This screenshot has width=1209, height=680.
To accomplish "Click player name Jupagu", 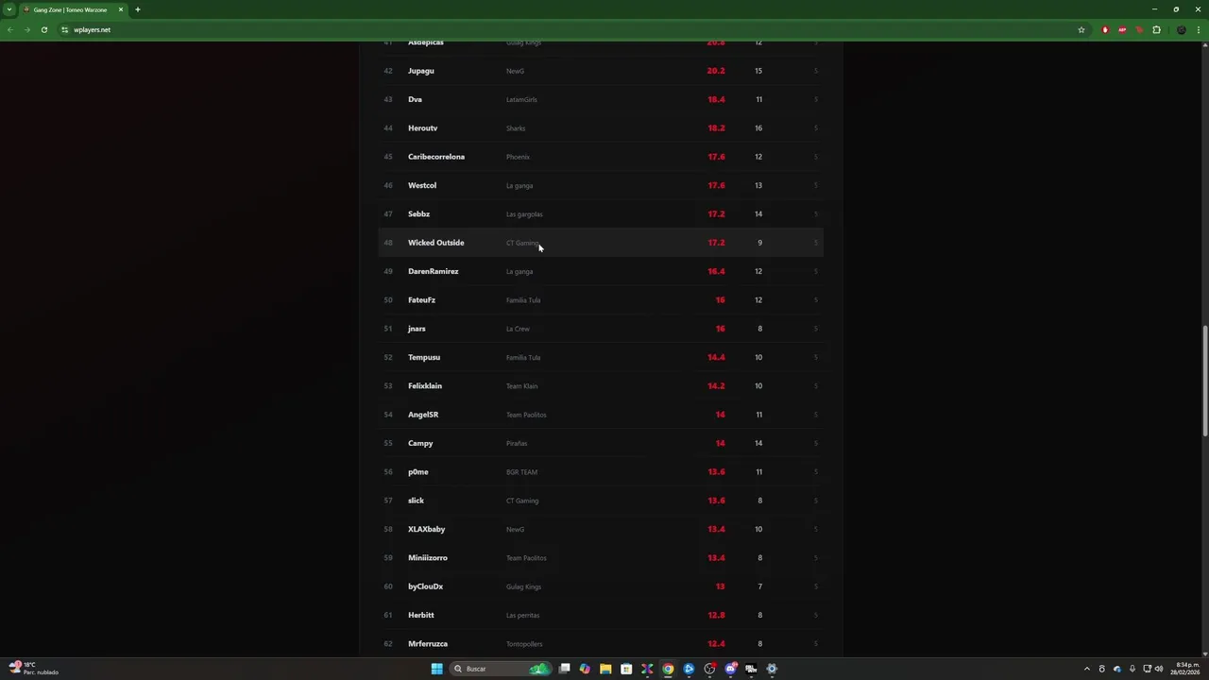I will click(421, 71).
